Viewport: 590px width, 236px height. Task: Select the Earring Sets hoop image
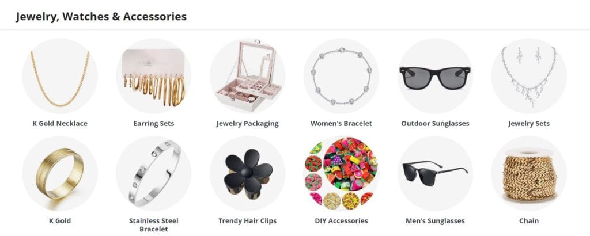[153, 75]
